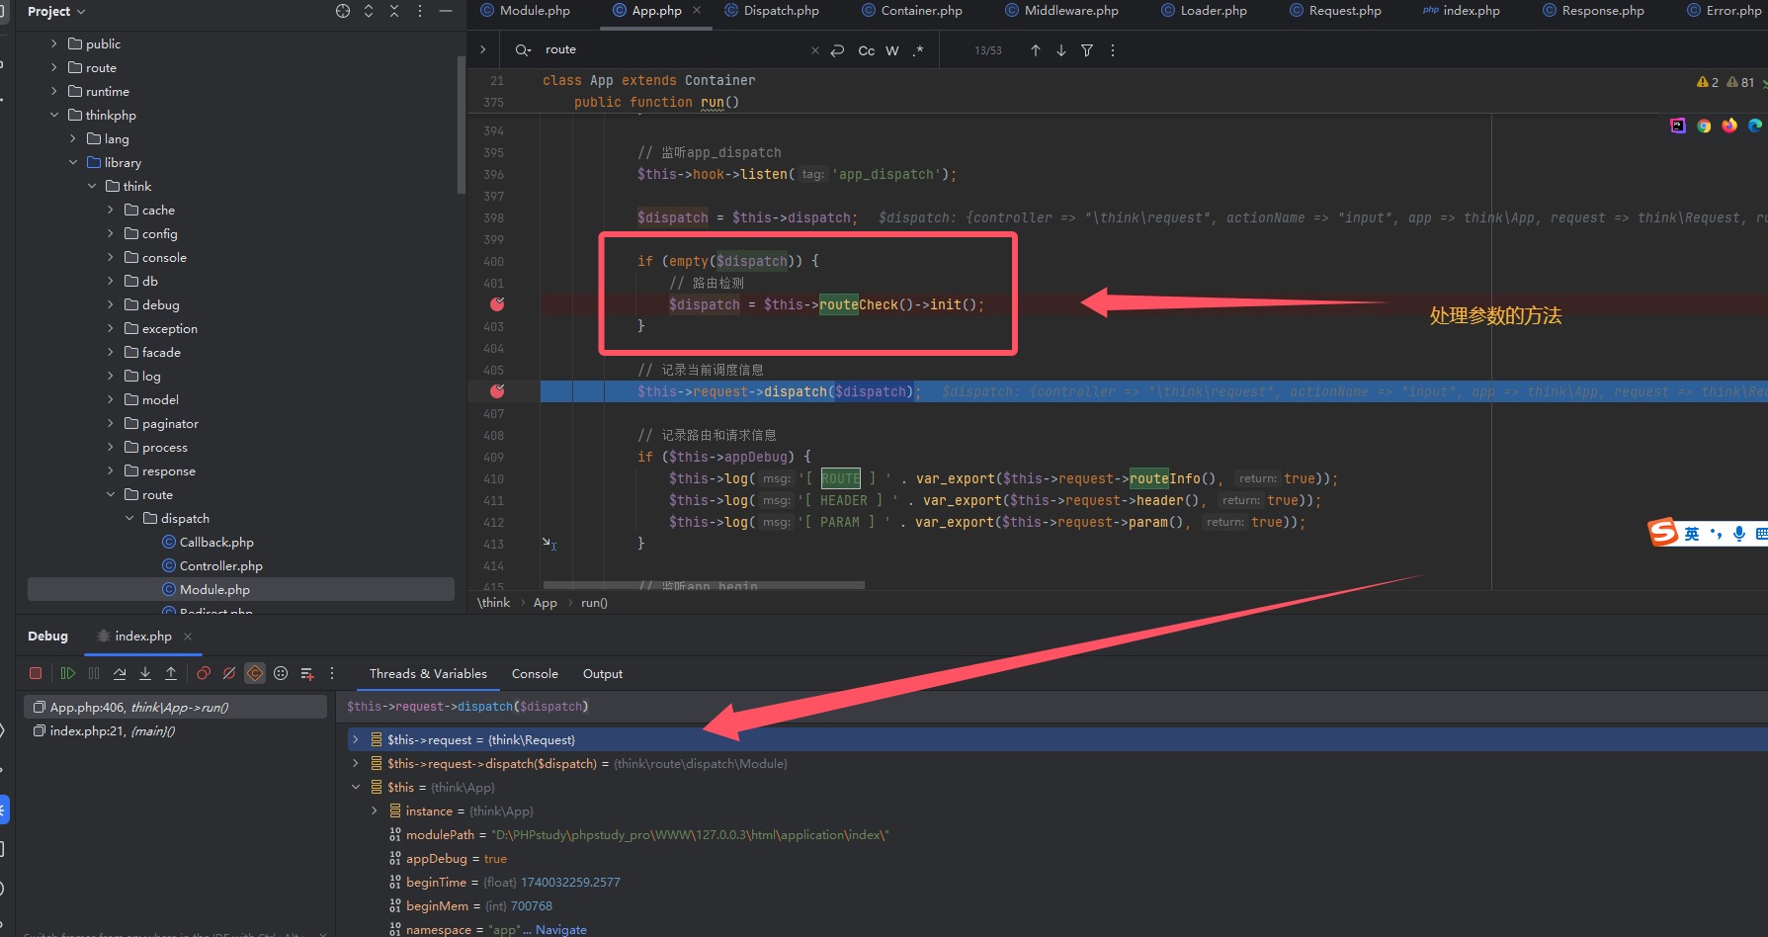Stop the debug session
Viewport: 1768px width, 937px height.
coord(36,673)
